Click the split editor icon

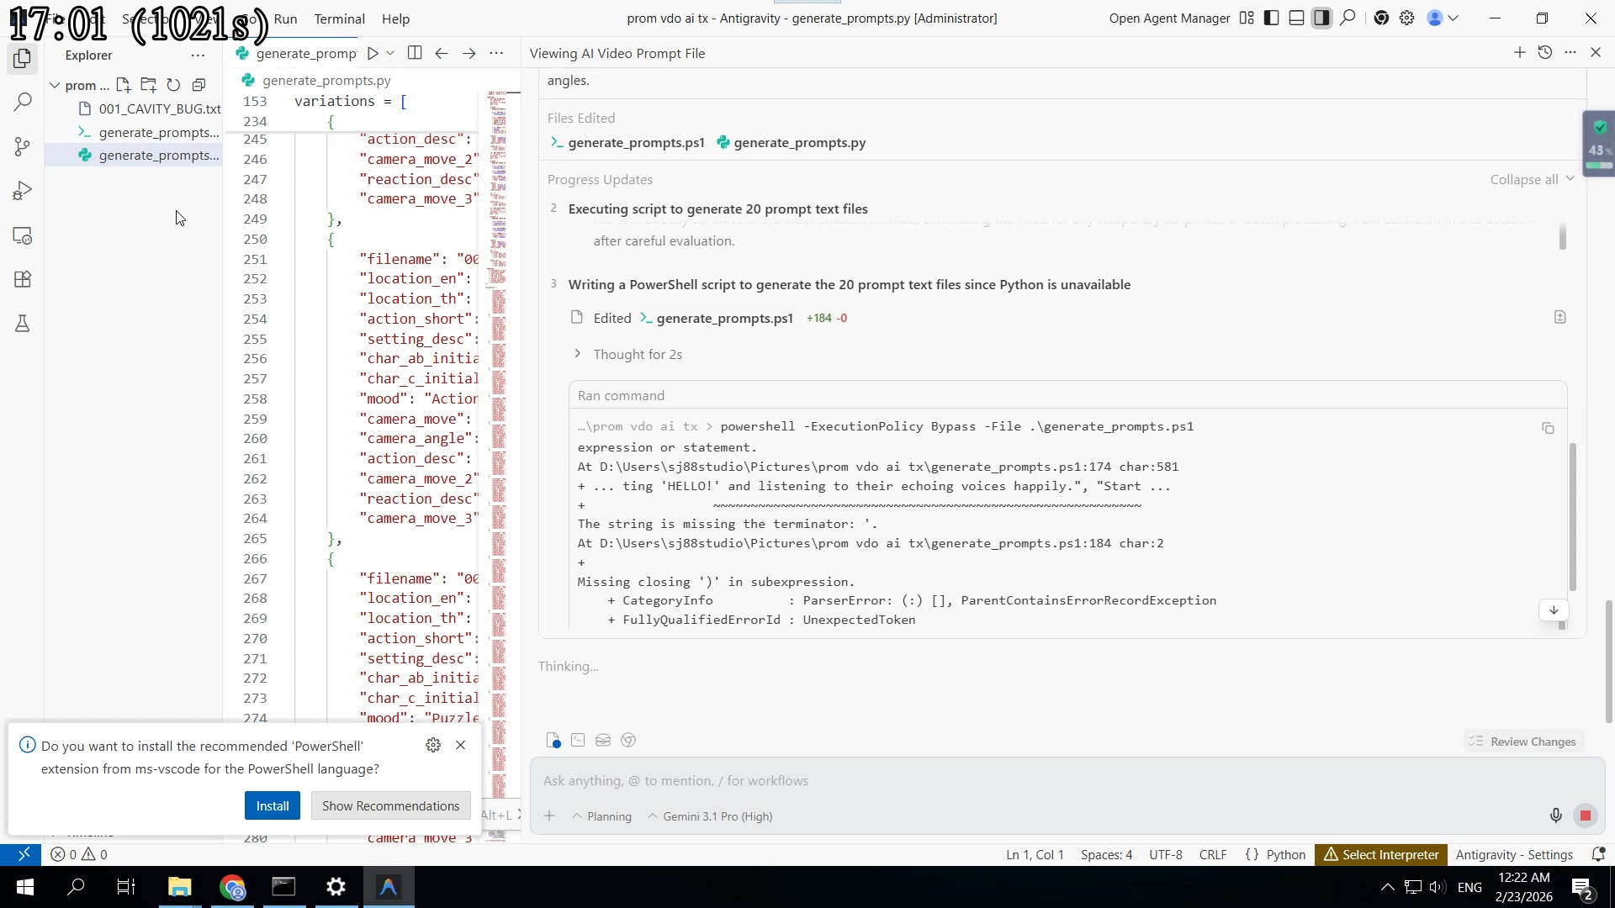415,53
